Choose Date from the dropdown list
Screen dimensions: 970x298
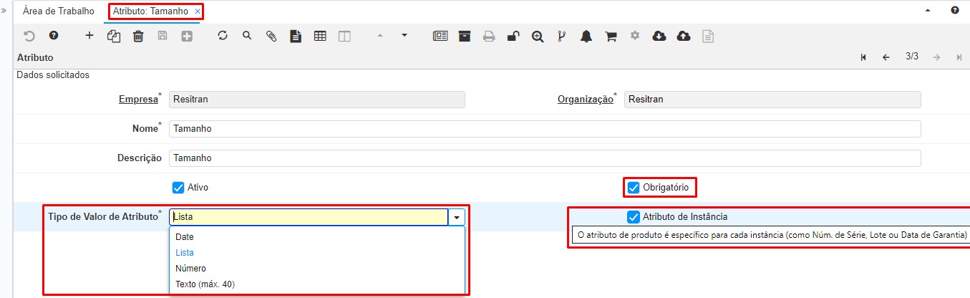click(317, 236)
